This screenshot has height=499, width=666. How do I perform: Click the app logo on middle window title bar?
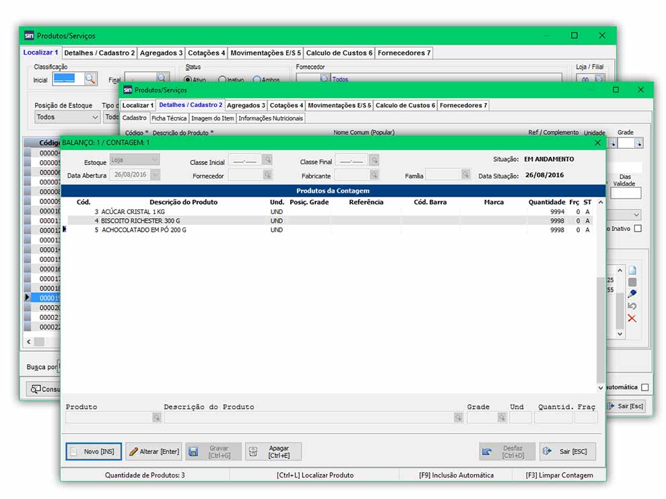point(127,90)
